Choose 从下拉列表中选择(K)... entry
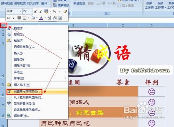The image size is (174, 127). [37, 97]
